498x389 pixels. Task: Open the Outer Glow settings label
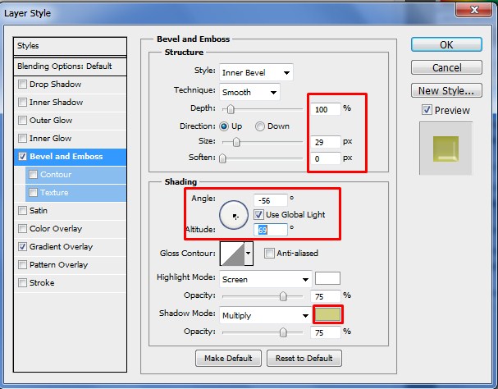(51, 120)
